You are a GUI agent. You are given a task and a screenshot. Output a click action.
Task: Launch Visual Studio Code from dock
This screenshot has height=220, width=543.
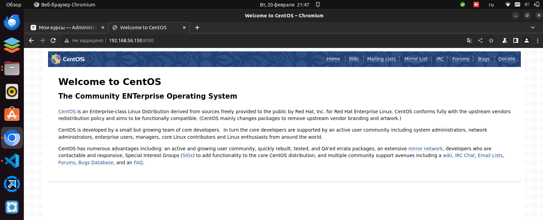pyautogui.click(x=12, y=161)
